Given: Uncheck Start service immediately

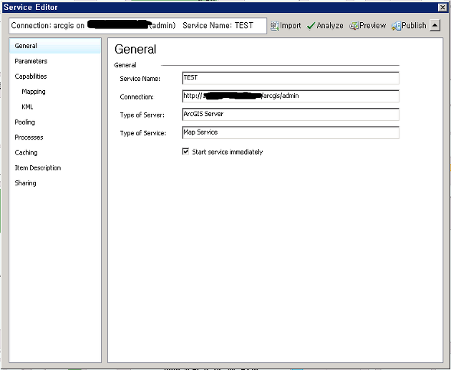Looking at the screenshot, I should point(185,152).
